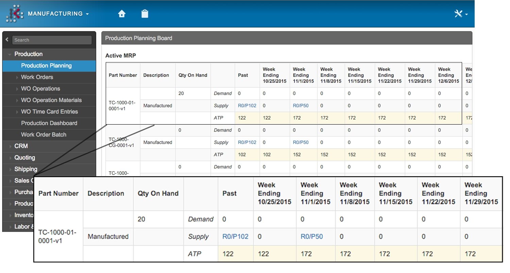Go to Work Order Batch
The width and height of the screenshot is (510, 273).
pyautogui.click(x=44, y=135)
